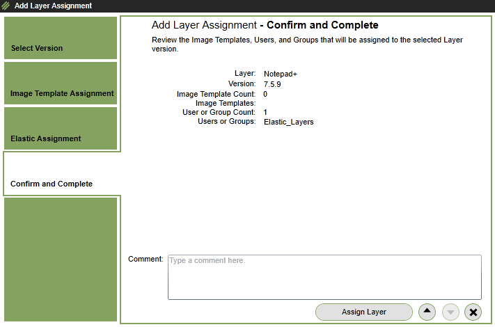This screenshot has height=327, width=495.
Task: Click the App Layering logo in title bar
Action: [7, 6]
